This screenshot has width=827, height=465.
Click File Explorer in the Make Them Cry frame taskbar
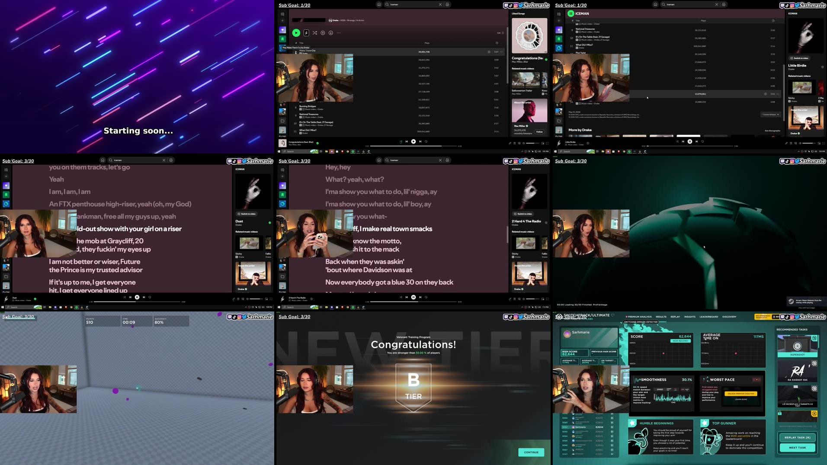point(327,151)
